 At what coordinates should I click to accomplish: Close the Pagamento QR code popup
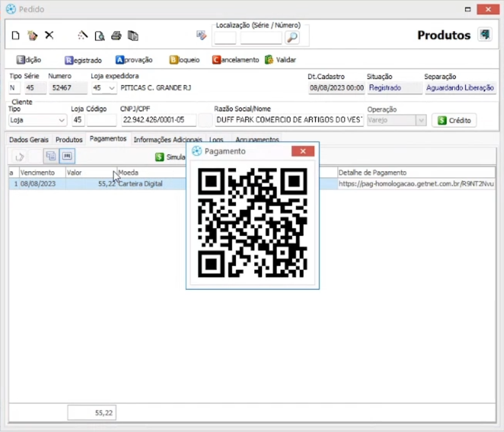(303, 151)
